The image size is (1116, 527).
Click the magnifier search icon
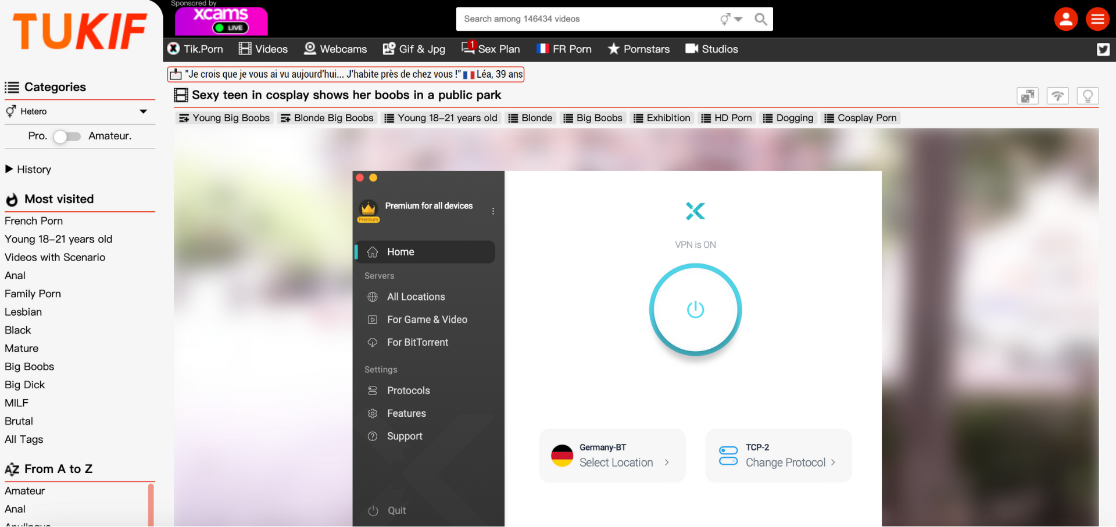tap(760, 19)
